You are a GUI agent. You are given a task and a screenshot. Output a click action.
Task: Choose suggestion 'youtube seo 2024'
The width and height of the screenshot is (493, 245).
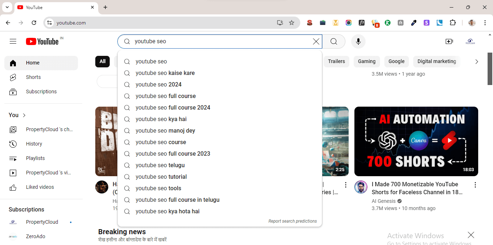pos(220,85)
